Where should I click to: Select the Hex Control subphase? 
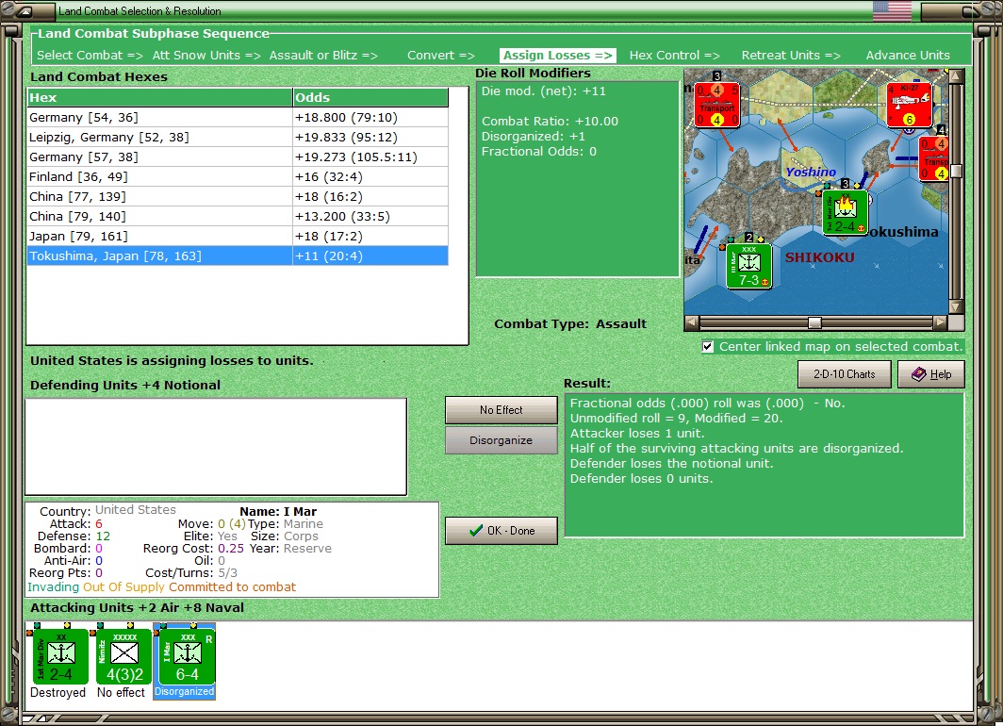(x=674, y=56)
